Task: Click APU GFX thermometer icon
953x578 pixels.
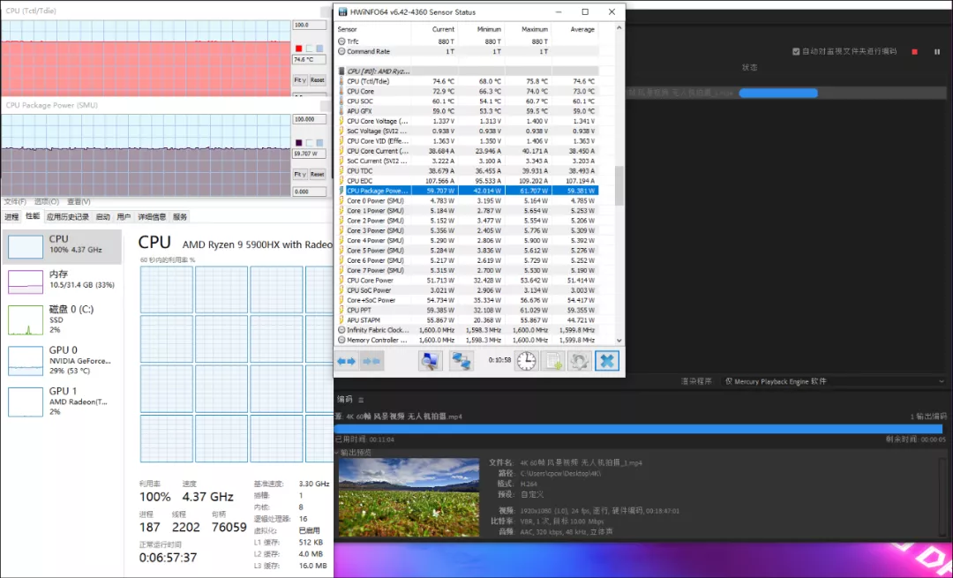Action: pyautogui.click(x=341, y=111)
